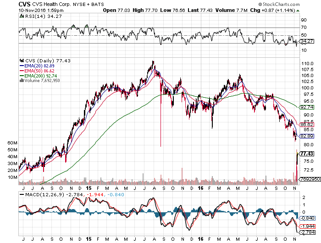Click the CVS candlestick legend icon
Image resolution: width=321 pixels, height=243 pixels.
22,61
